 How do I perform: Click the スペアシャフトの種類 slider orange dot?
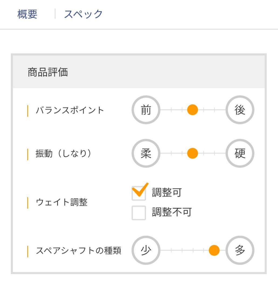[214, 251]
